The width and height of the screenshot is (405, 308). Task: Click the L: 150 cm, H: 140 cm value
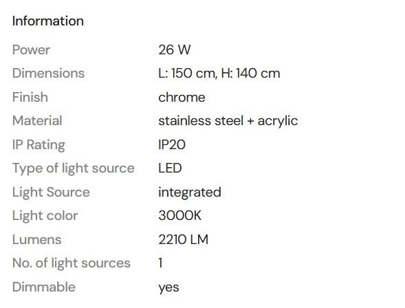click(x=219, y=74)
